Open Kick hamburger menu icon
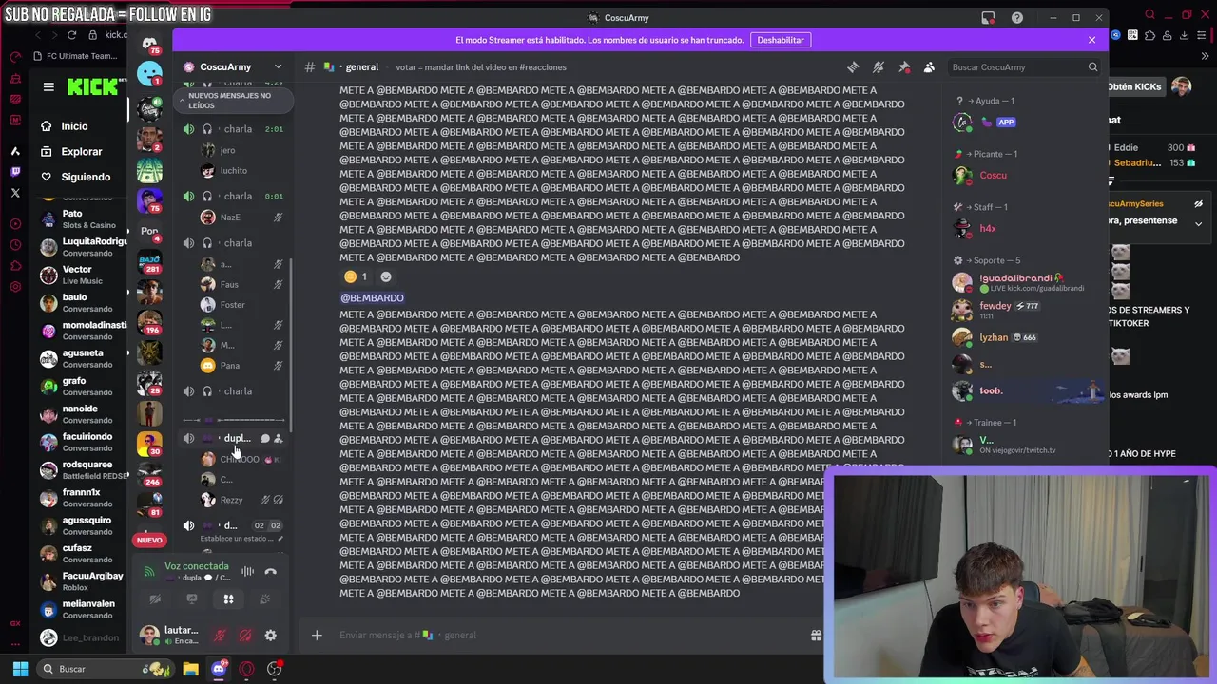Viewport: 1217px width, 684px height. (x=48, y=87)
